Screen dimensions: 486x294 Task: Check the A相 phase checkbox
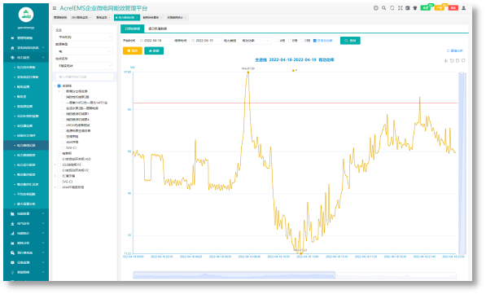(277, 41)
